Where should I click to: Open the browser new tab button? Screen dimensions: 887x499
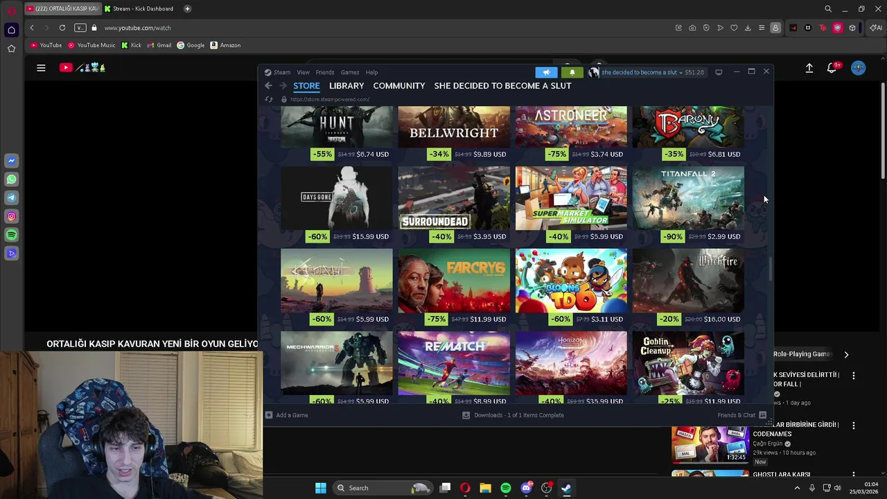[188, 8]
